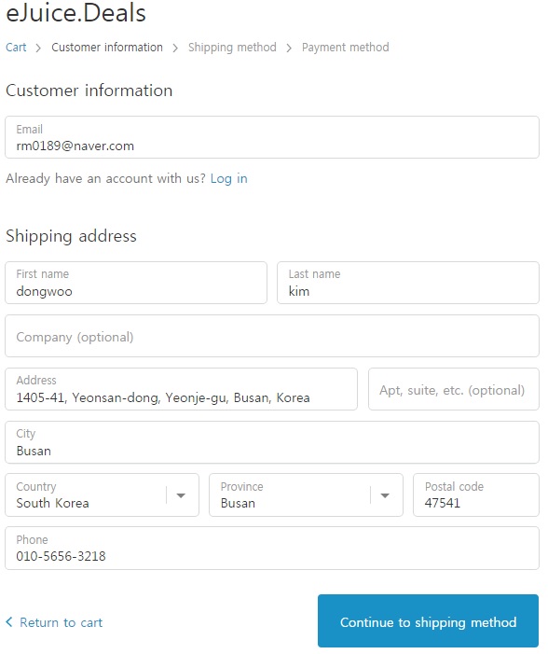The width and height of the screenshot is (548, 654).
Task: Click the Address input field
Action: [182, 389]
